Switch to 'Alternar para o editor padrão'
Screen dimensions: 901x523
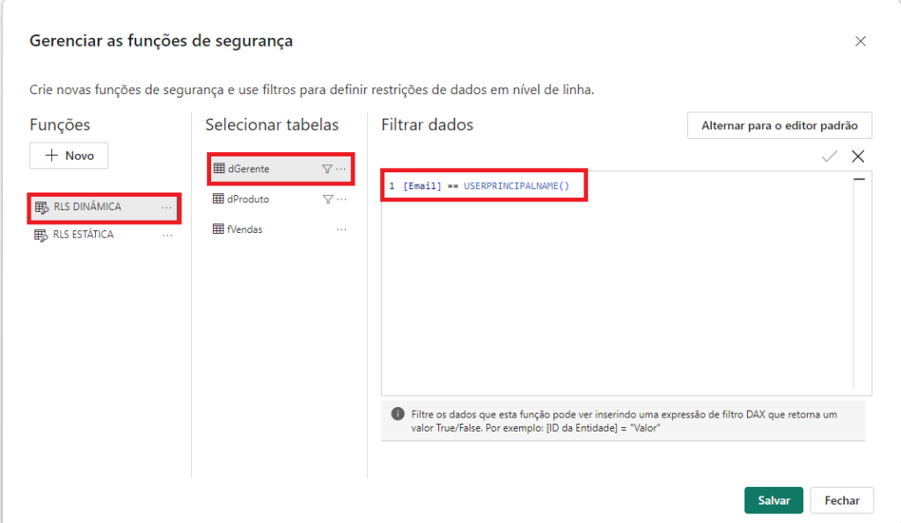tap(780, 126)
